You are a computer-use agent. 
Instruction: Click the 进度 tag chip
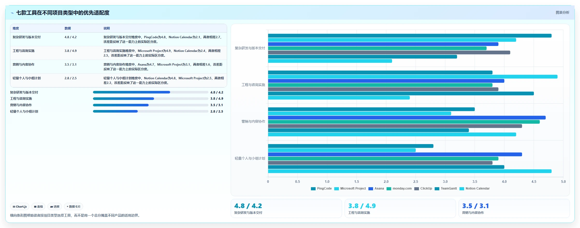[55, 207]
